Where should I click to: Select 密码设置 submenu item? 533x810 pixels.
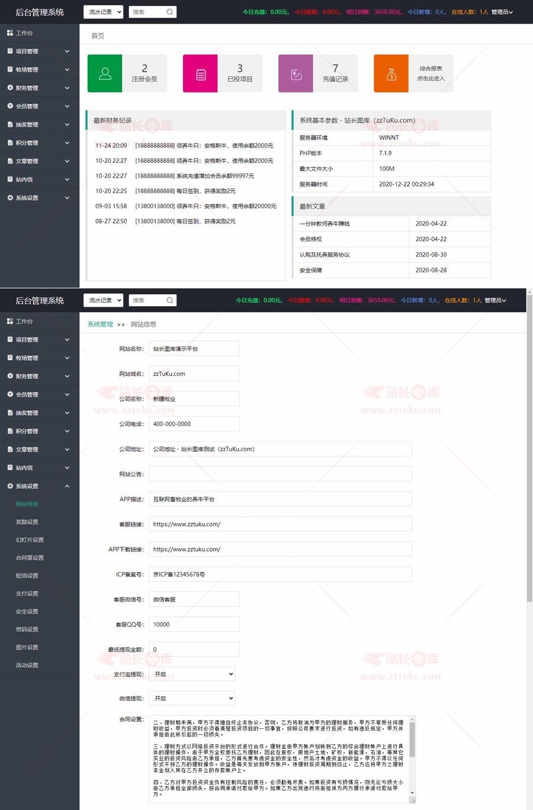pyautogui.click(x=27, y=629)
